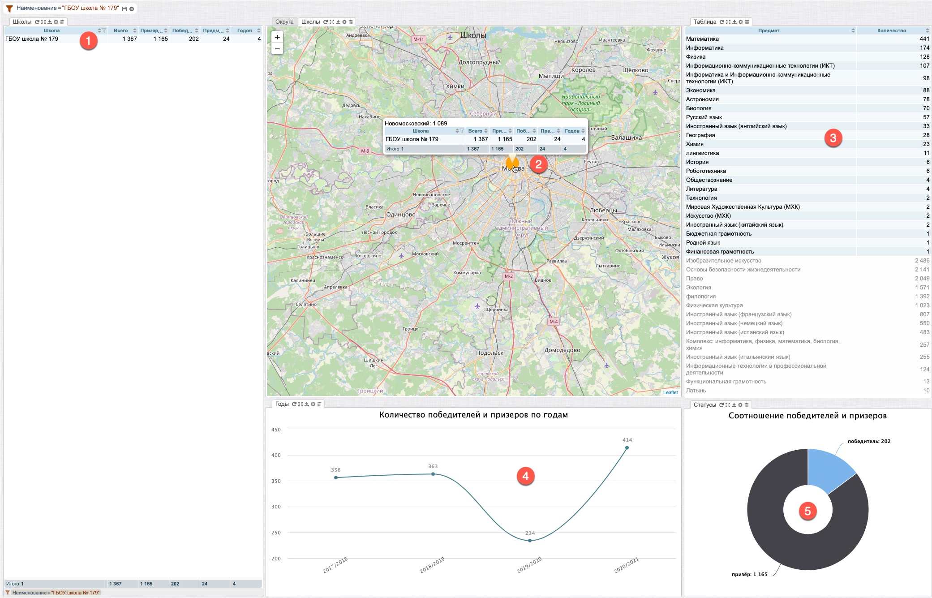Open the Leaflet attribution link

pos(670,392)
